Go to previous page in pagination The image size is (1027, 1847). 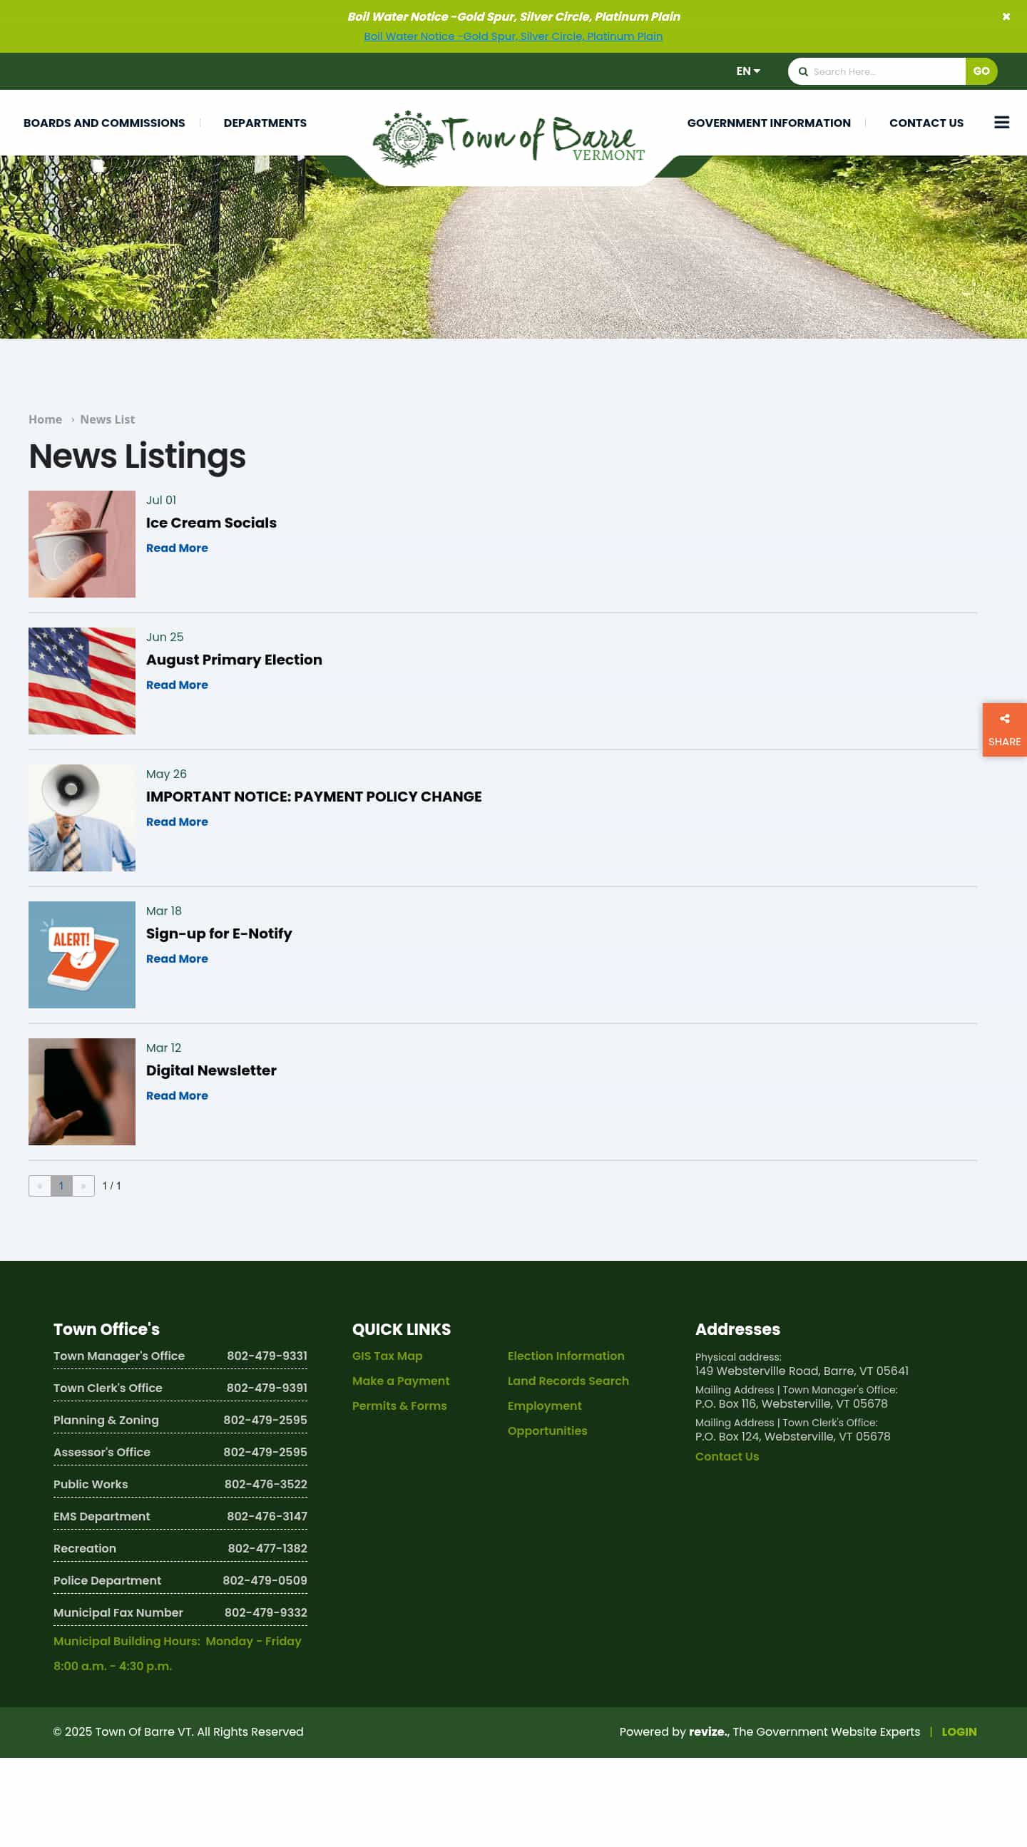coord(39,1186)
